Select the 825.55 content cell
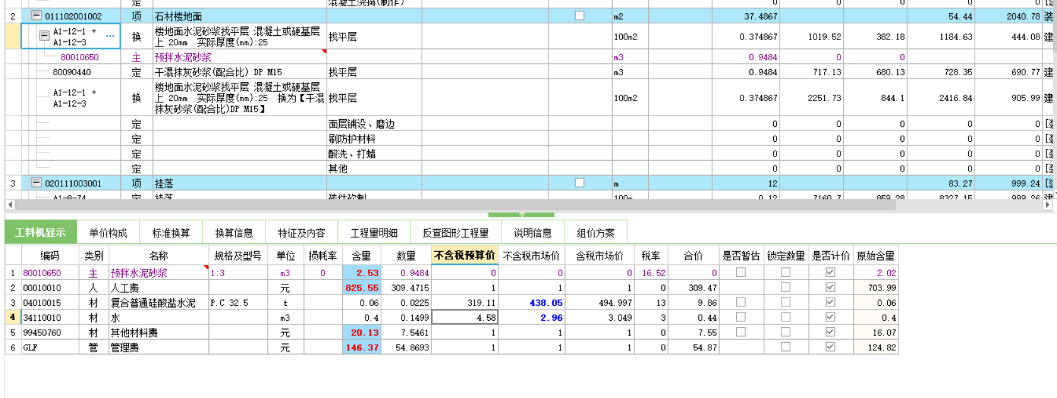 tap(361, 288)
